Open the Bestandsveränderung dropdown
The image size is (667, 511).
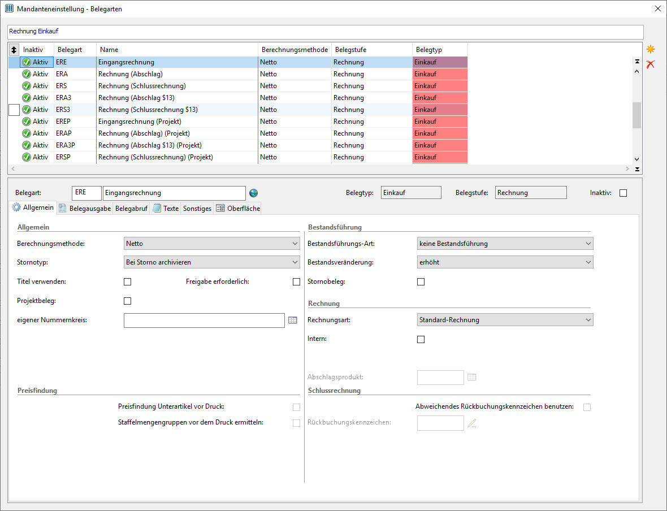tap(505, 262)
